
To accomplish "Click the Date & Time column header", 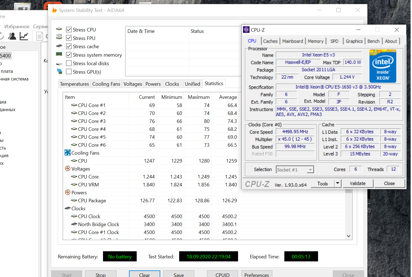I will click(x=157, y=31).
